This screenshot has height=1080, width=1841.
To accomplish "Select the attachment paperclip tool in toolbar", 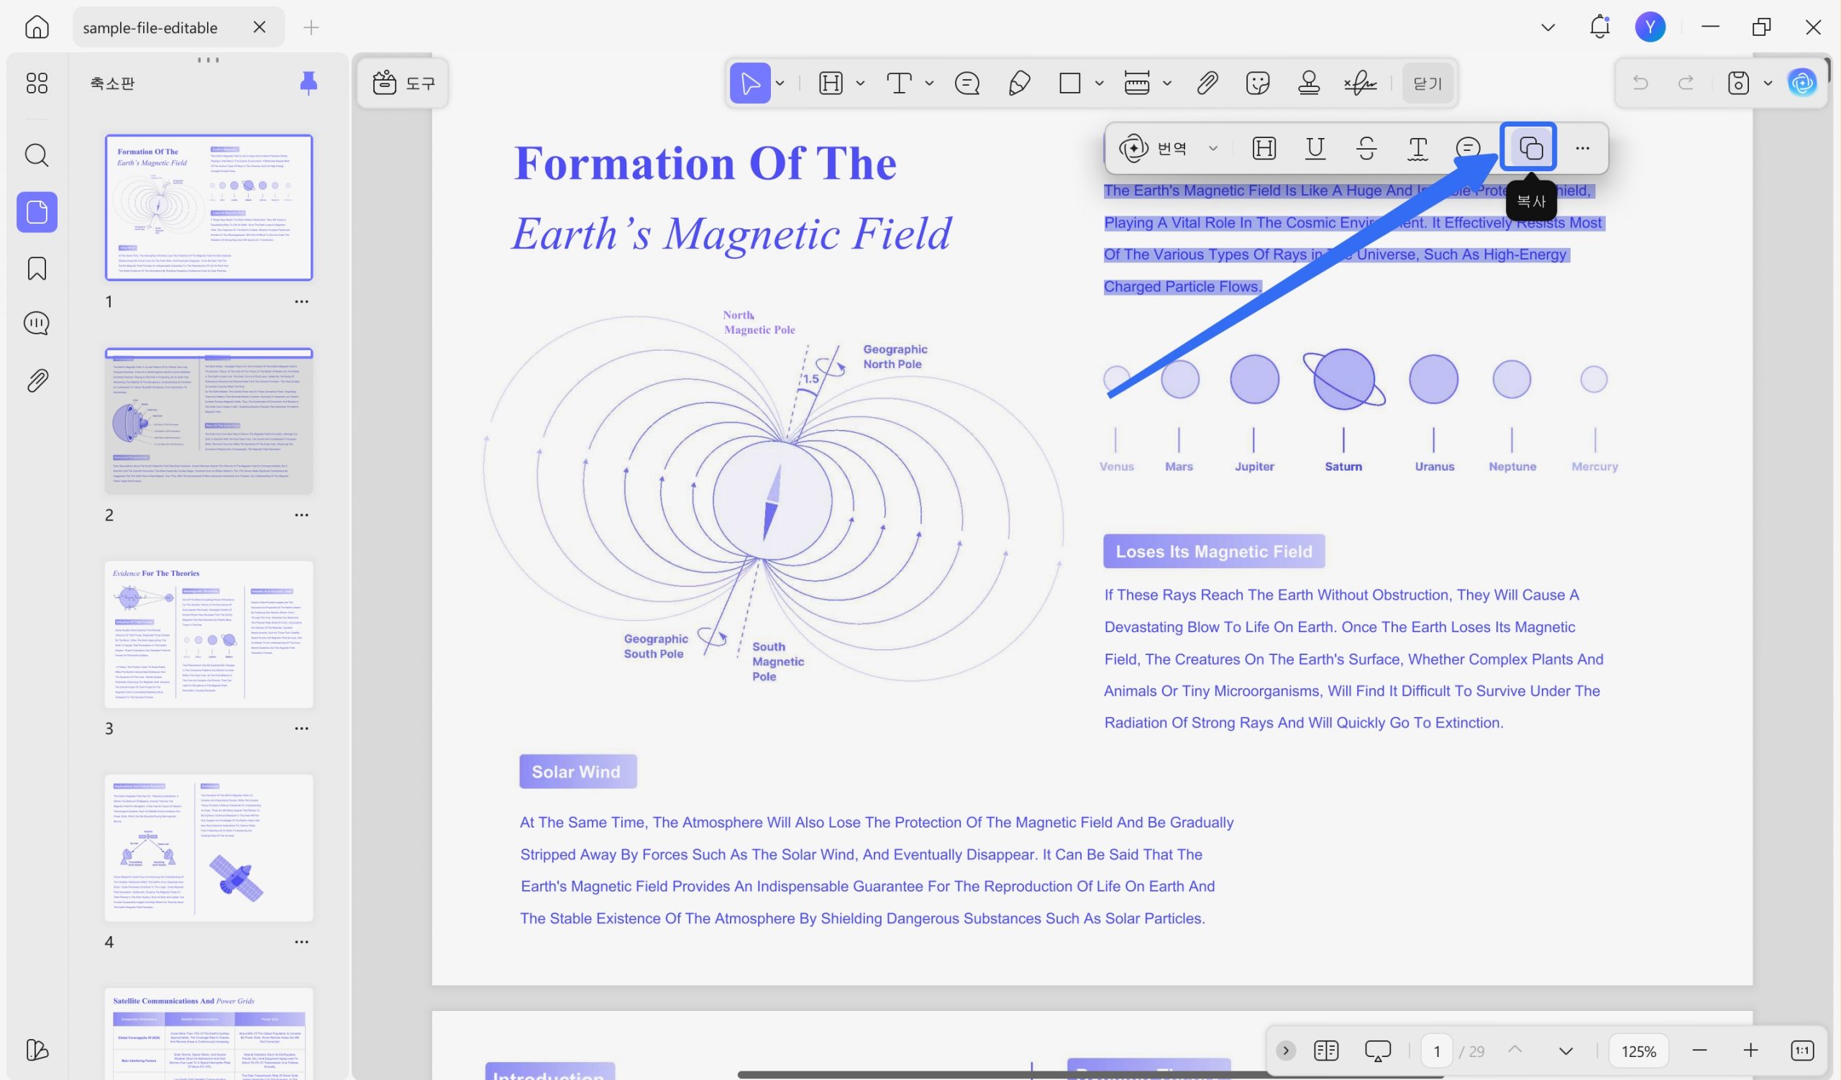I will [1207, 83].
